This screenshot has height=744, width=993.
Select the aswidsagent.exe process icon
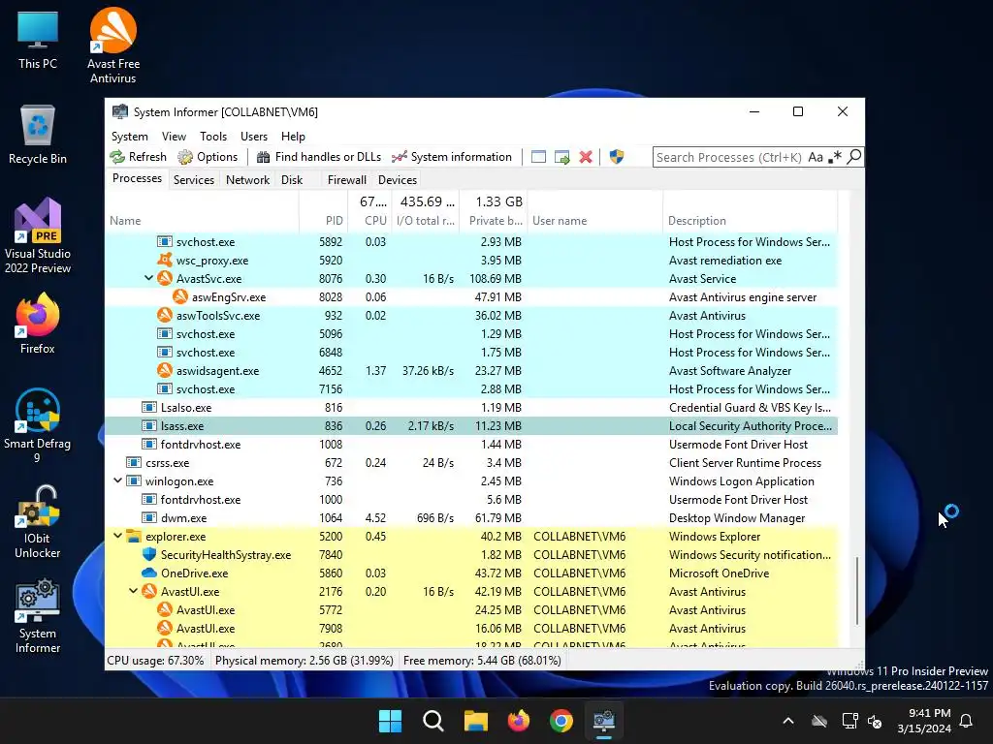pos(165,370)
